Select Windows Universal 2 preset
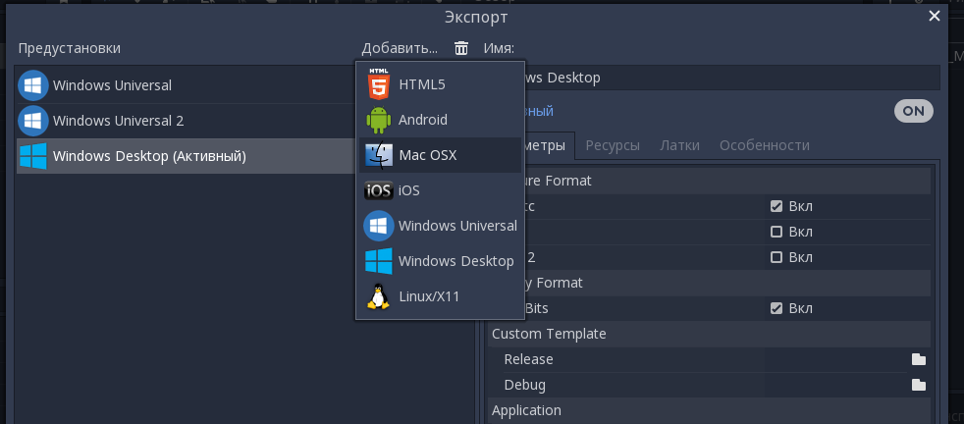 click(118, 121)
